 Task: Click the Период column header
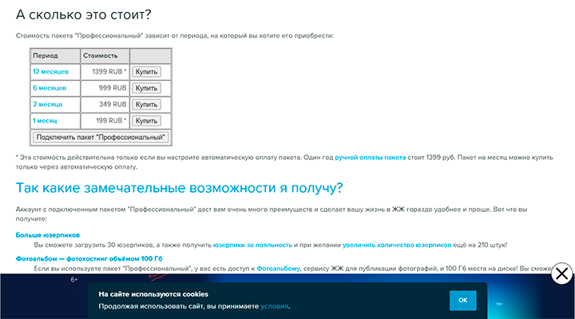coord(55,56)
